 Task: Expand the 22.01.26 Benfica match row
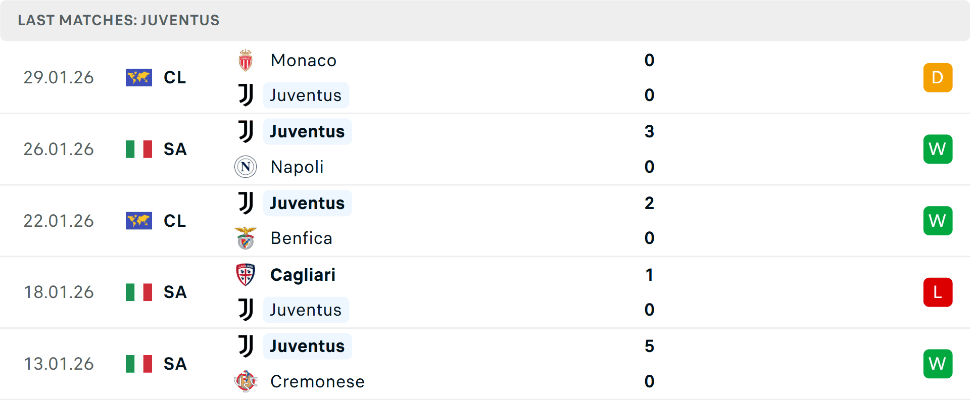coord(485,221)
